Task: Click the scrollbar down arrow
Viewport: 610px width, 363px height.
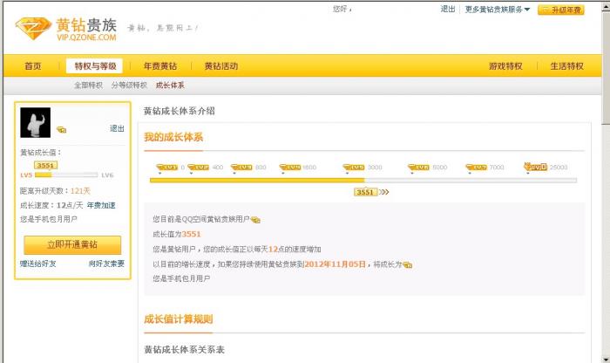Action: point(606,360)
